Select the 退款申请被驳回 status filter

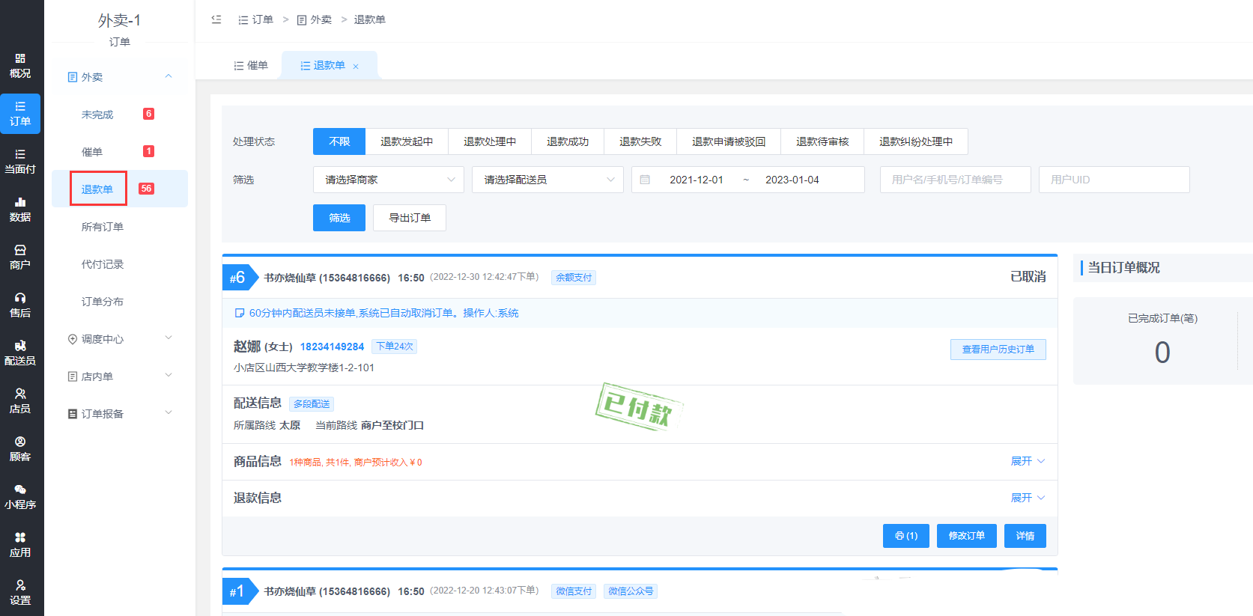(729, 141)
